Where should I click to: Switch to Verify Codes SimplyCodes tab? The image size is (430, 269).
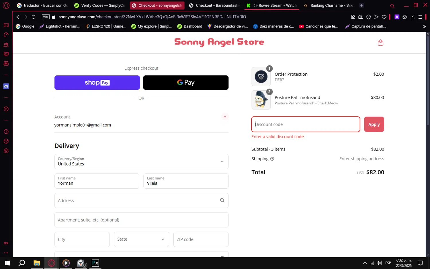(x=99, y=5)
